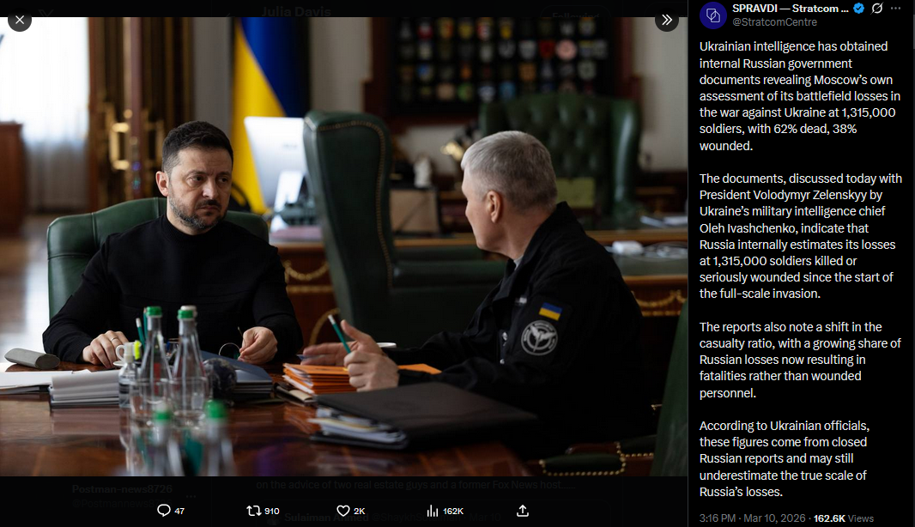The image size is (915, 527).
Task: Click the Grok explain icon
Action: tap(877, 9)
